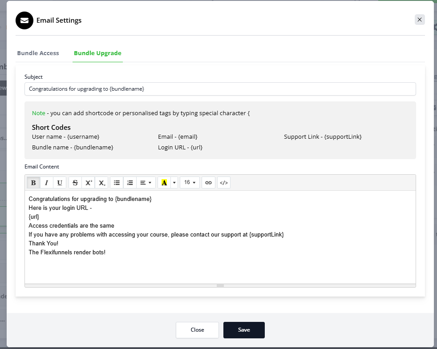Insert an ordered numbered list
Image resolution: width=437 pixels, height=349 pixels.
pos(130,183)
